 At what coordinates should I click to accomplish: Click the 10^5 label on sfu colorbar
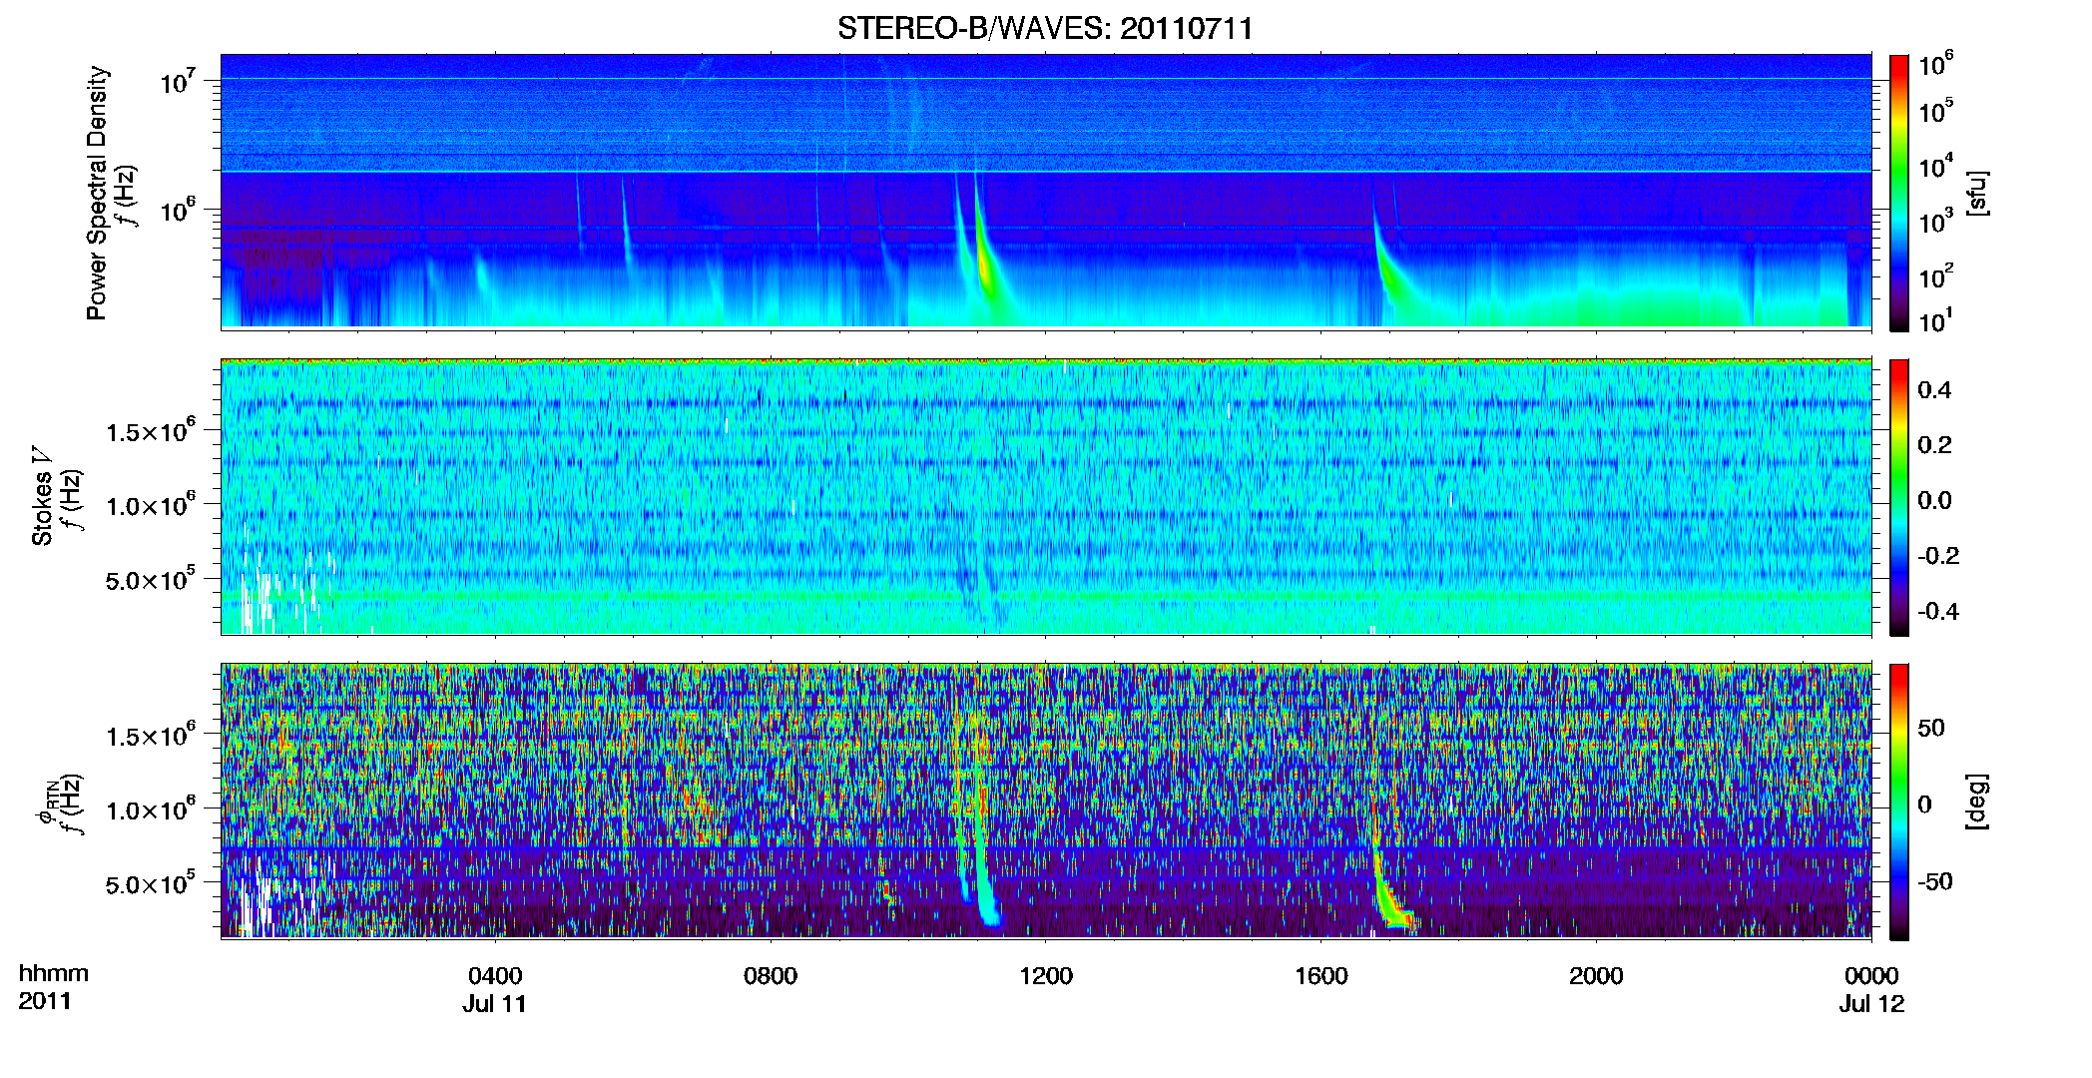[x=1936, y=112]
